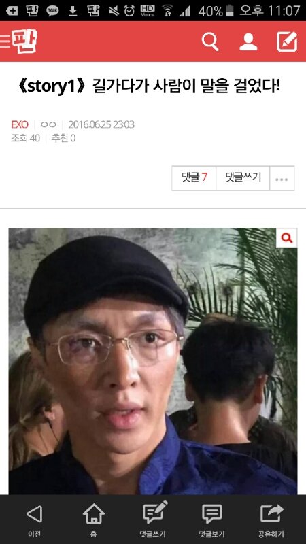Image resolution: width=306 pixels, height=544 pixels.
Task: Expand the three-dots more options button
Action: [282, 178]
